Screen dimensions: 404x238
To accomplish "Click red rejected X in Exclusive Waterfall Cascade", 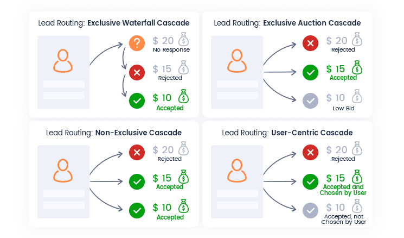I will pos(137,72).
